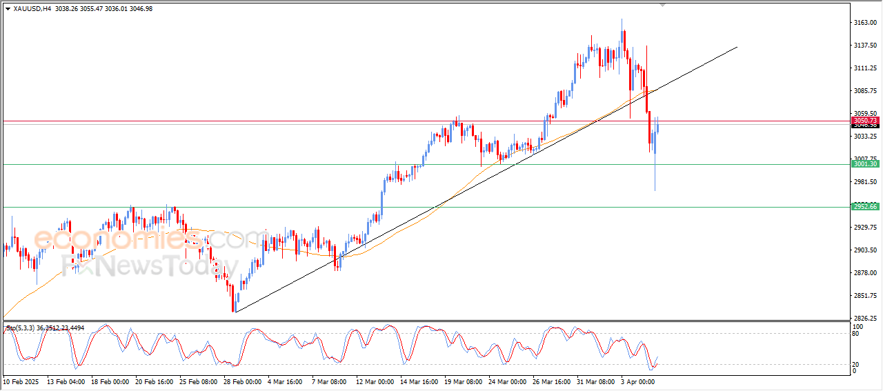
Task: Click the 28 Feb 00:00 time label
Action: pos(243,381)
